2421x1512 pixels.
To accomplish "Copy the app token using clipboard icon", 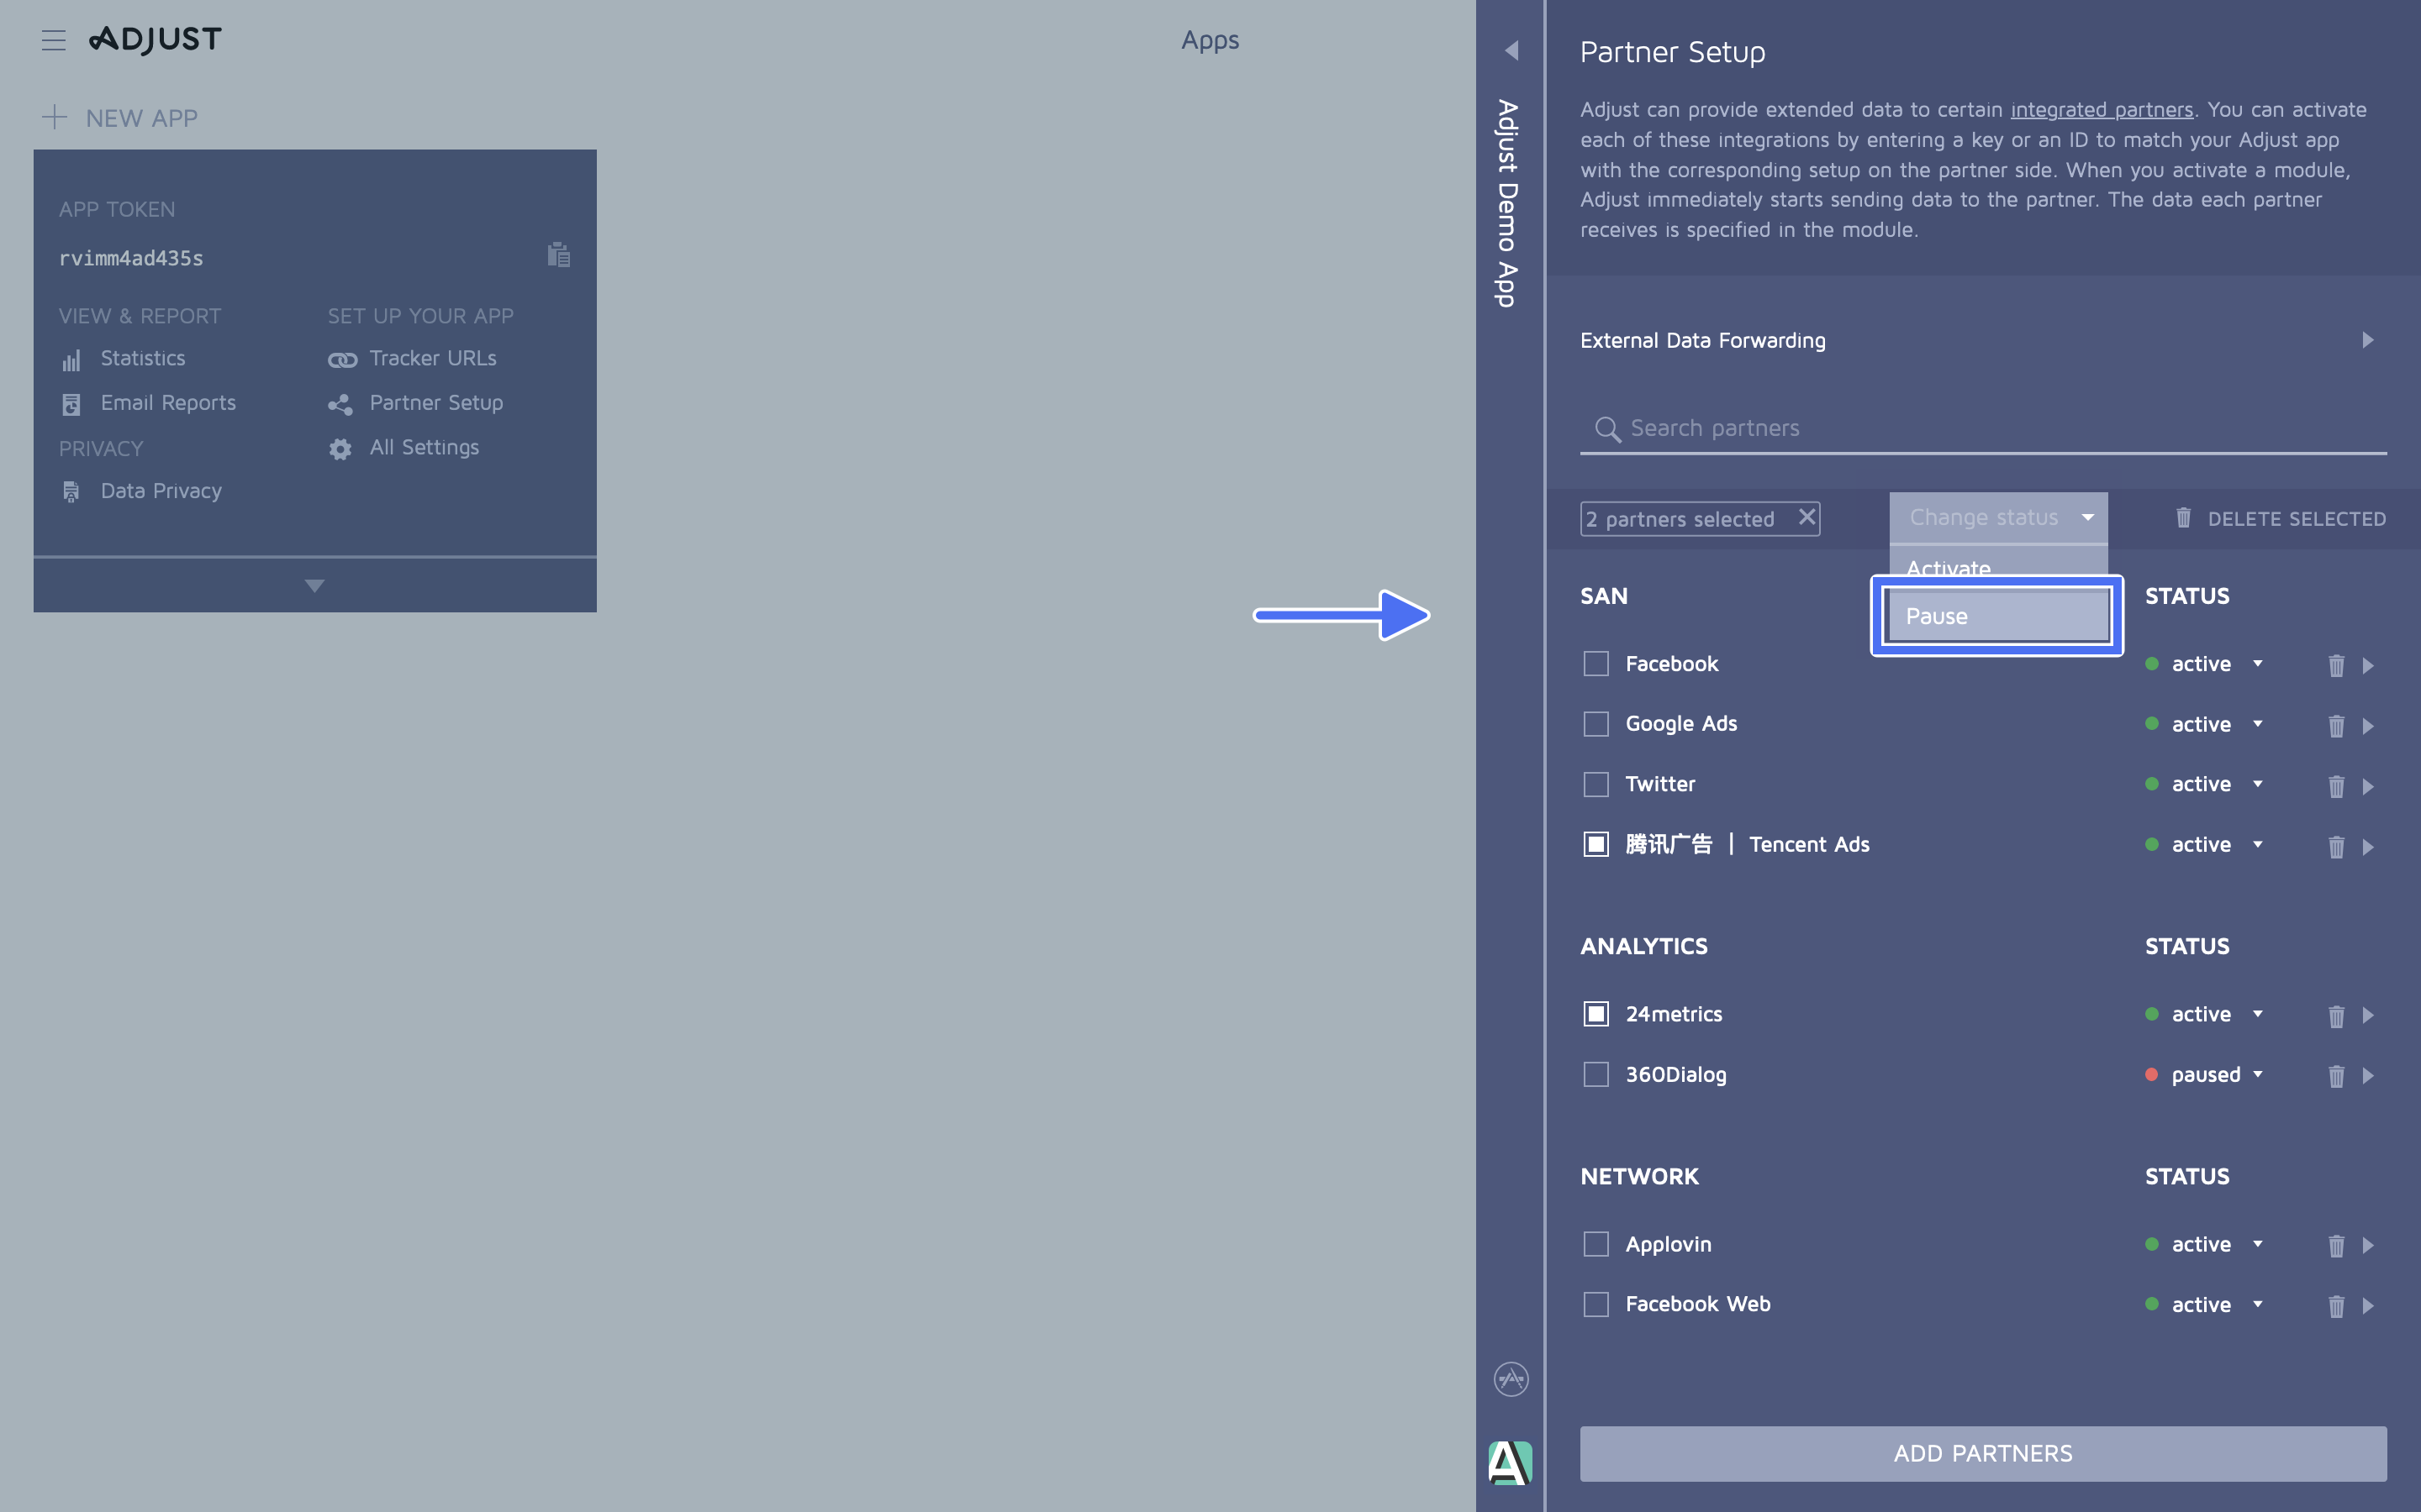I will tap(558, 255).
